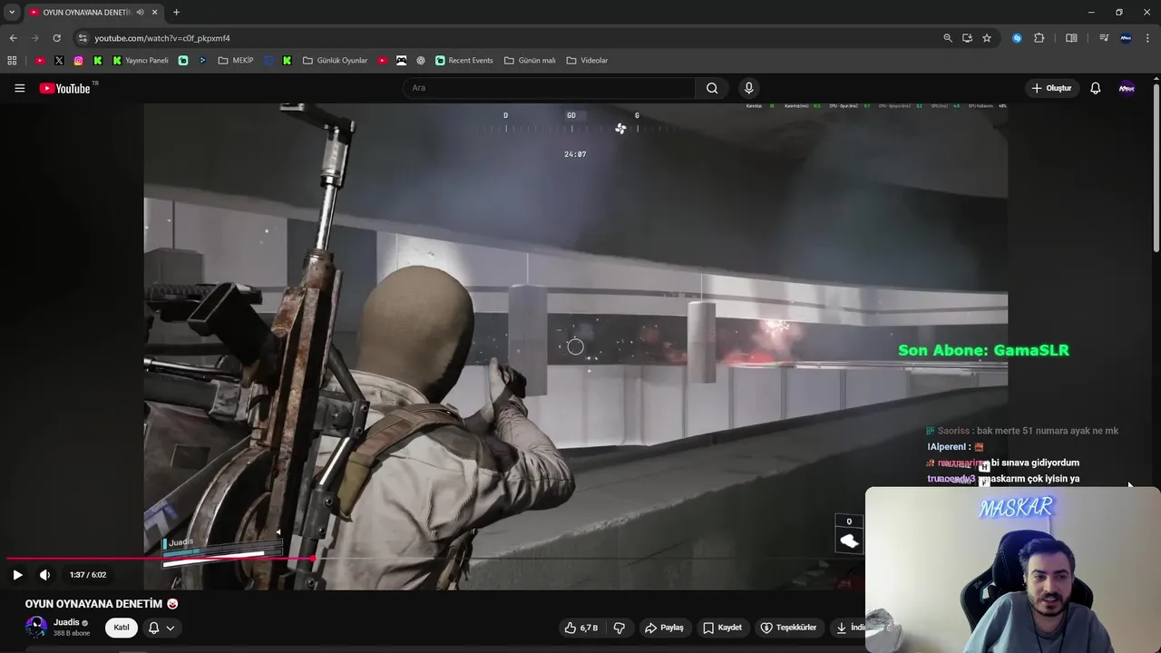Expand the subscription notification bell dropdown

point(161,628)
